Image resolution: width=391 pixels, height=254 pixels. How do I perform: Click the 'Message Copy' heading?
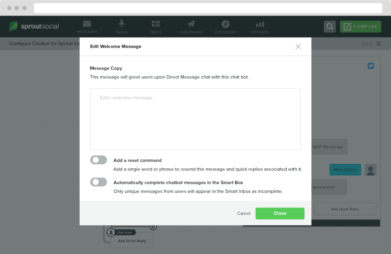pos(106,68)
